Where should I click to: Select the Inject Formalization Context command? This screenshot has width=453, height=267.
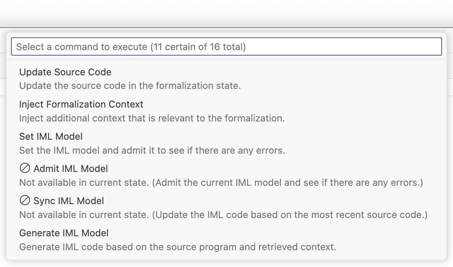[x=81, y=104]
